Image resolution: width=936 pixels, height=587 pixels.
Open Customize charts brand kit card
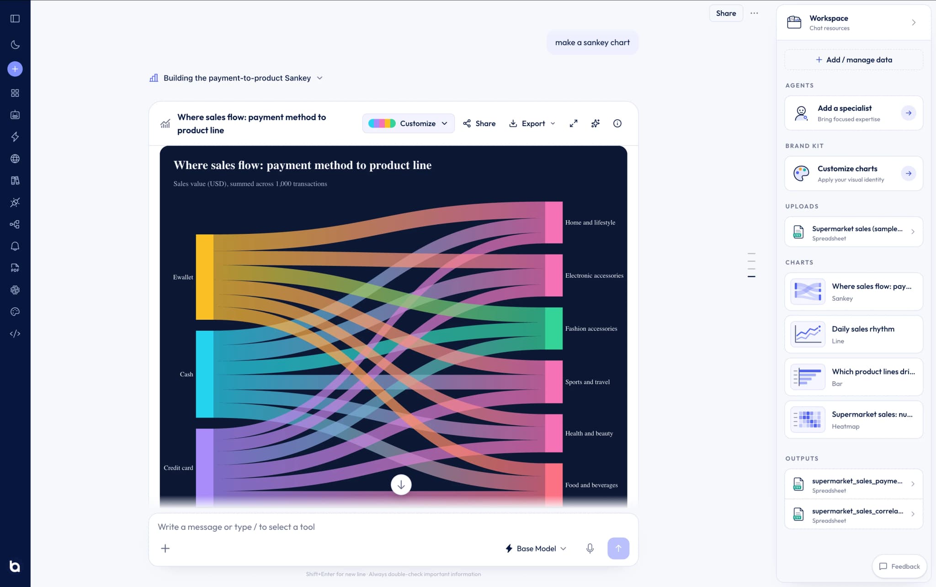click(853, 174)
